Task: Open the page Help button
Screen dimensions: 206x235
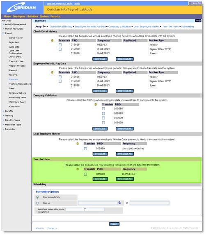Action: 198,21
